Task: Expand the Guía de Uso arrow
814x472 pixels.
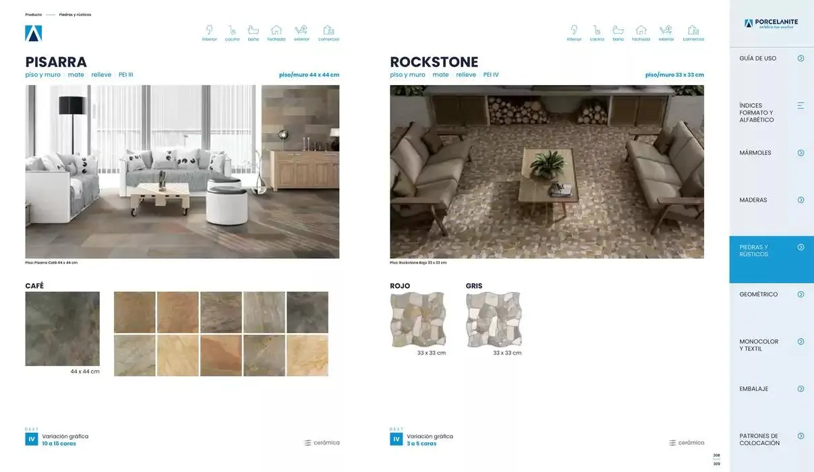Action: (x=801, y=59)
